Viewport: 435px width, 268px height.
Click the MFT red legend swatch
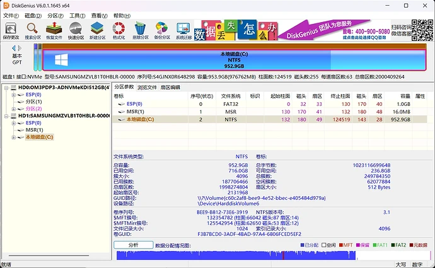(x=340, y=245)
